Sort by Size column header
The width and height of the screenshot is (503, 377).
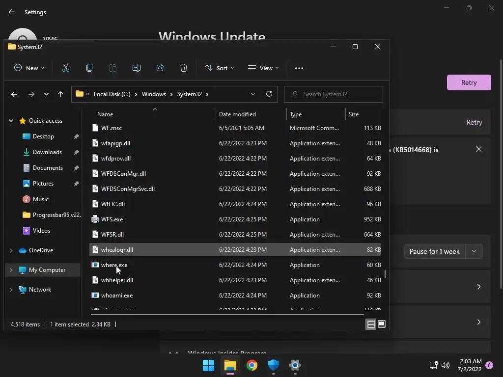pyautogui.click(x=354, y=114)
